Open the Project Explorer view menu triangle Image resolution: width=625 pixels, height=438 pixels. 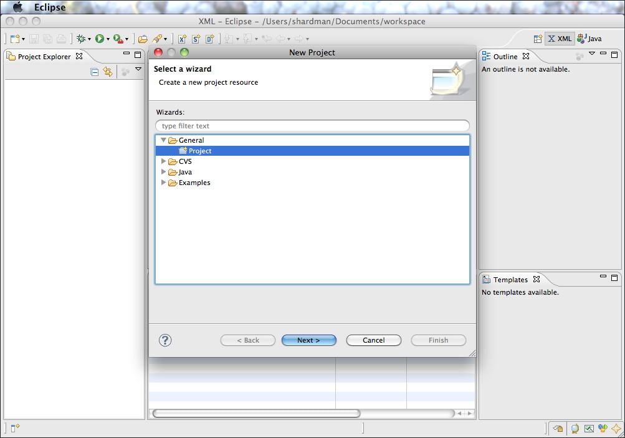pyautogui.click(x=138, y=69)
